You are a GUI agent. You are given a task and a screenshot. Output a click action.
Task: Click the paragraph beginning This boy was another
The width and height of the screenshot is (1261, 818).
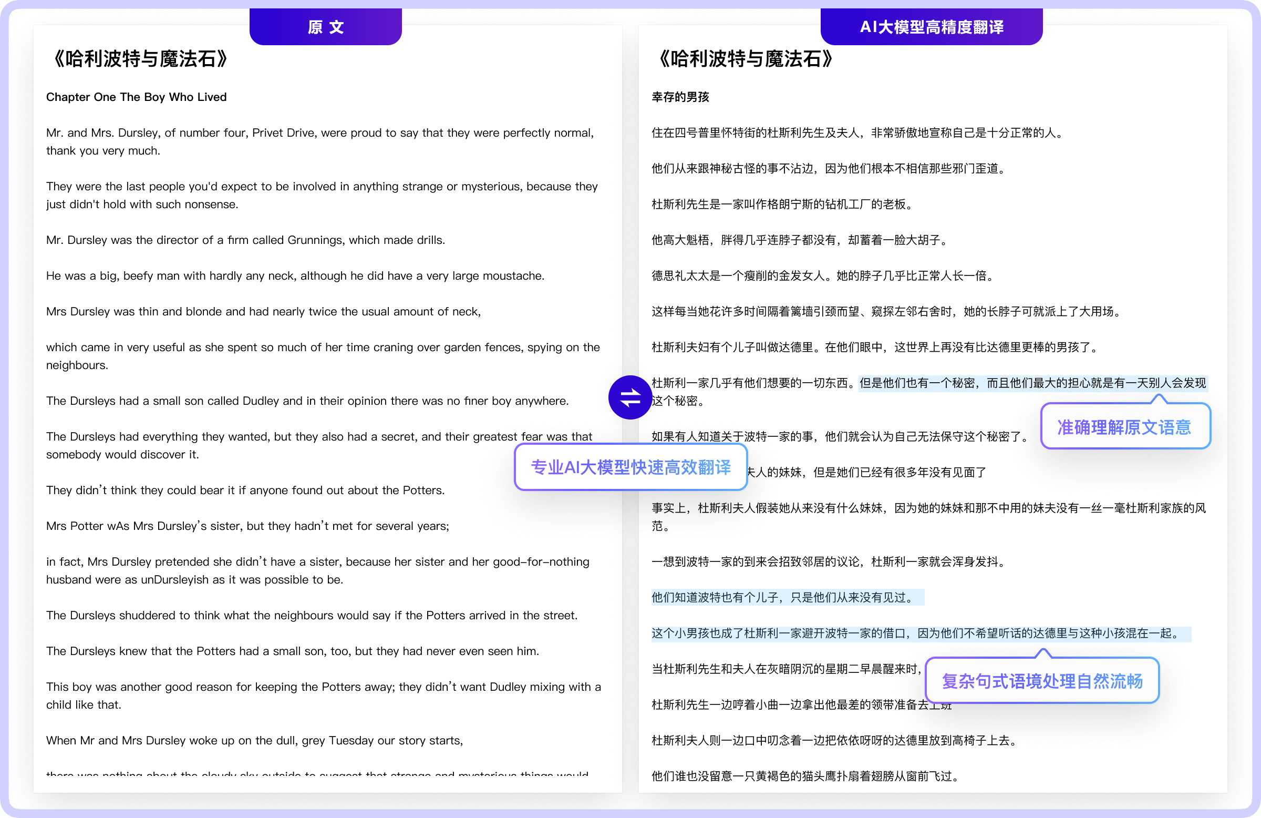[x=323, y=687]
